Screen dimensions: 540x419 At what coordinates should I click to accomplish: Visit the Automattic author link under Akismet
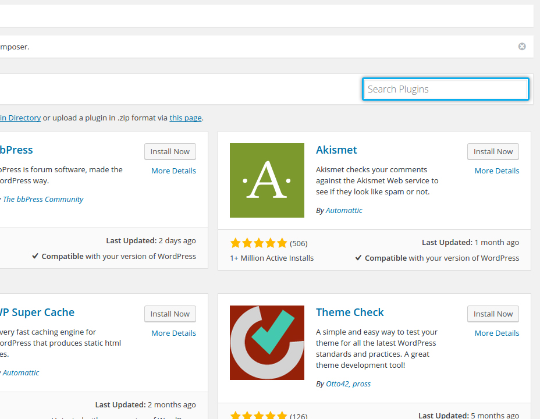click(344, 210)
